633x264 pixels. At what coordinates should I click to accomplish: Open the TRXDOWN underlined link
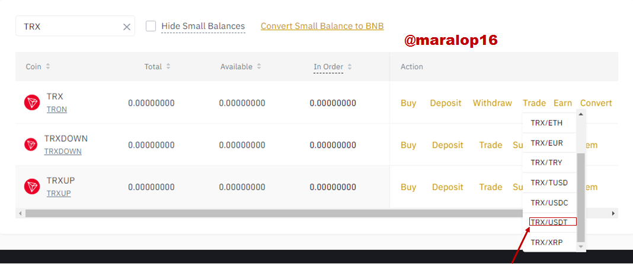63,151
